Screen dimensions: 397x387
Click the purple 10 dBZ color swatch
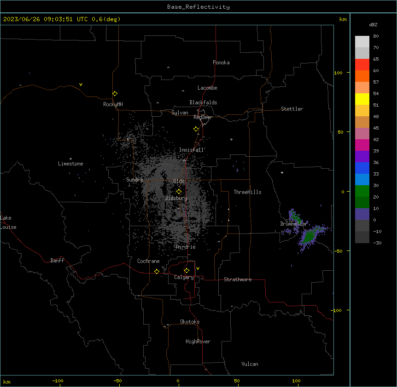pos(362,214)
